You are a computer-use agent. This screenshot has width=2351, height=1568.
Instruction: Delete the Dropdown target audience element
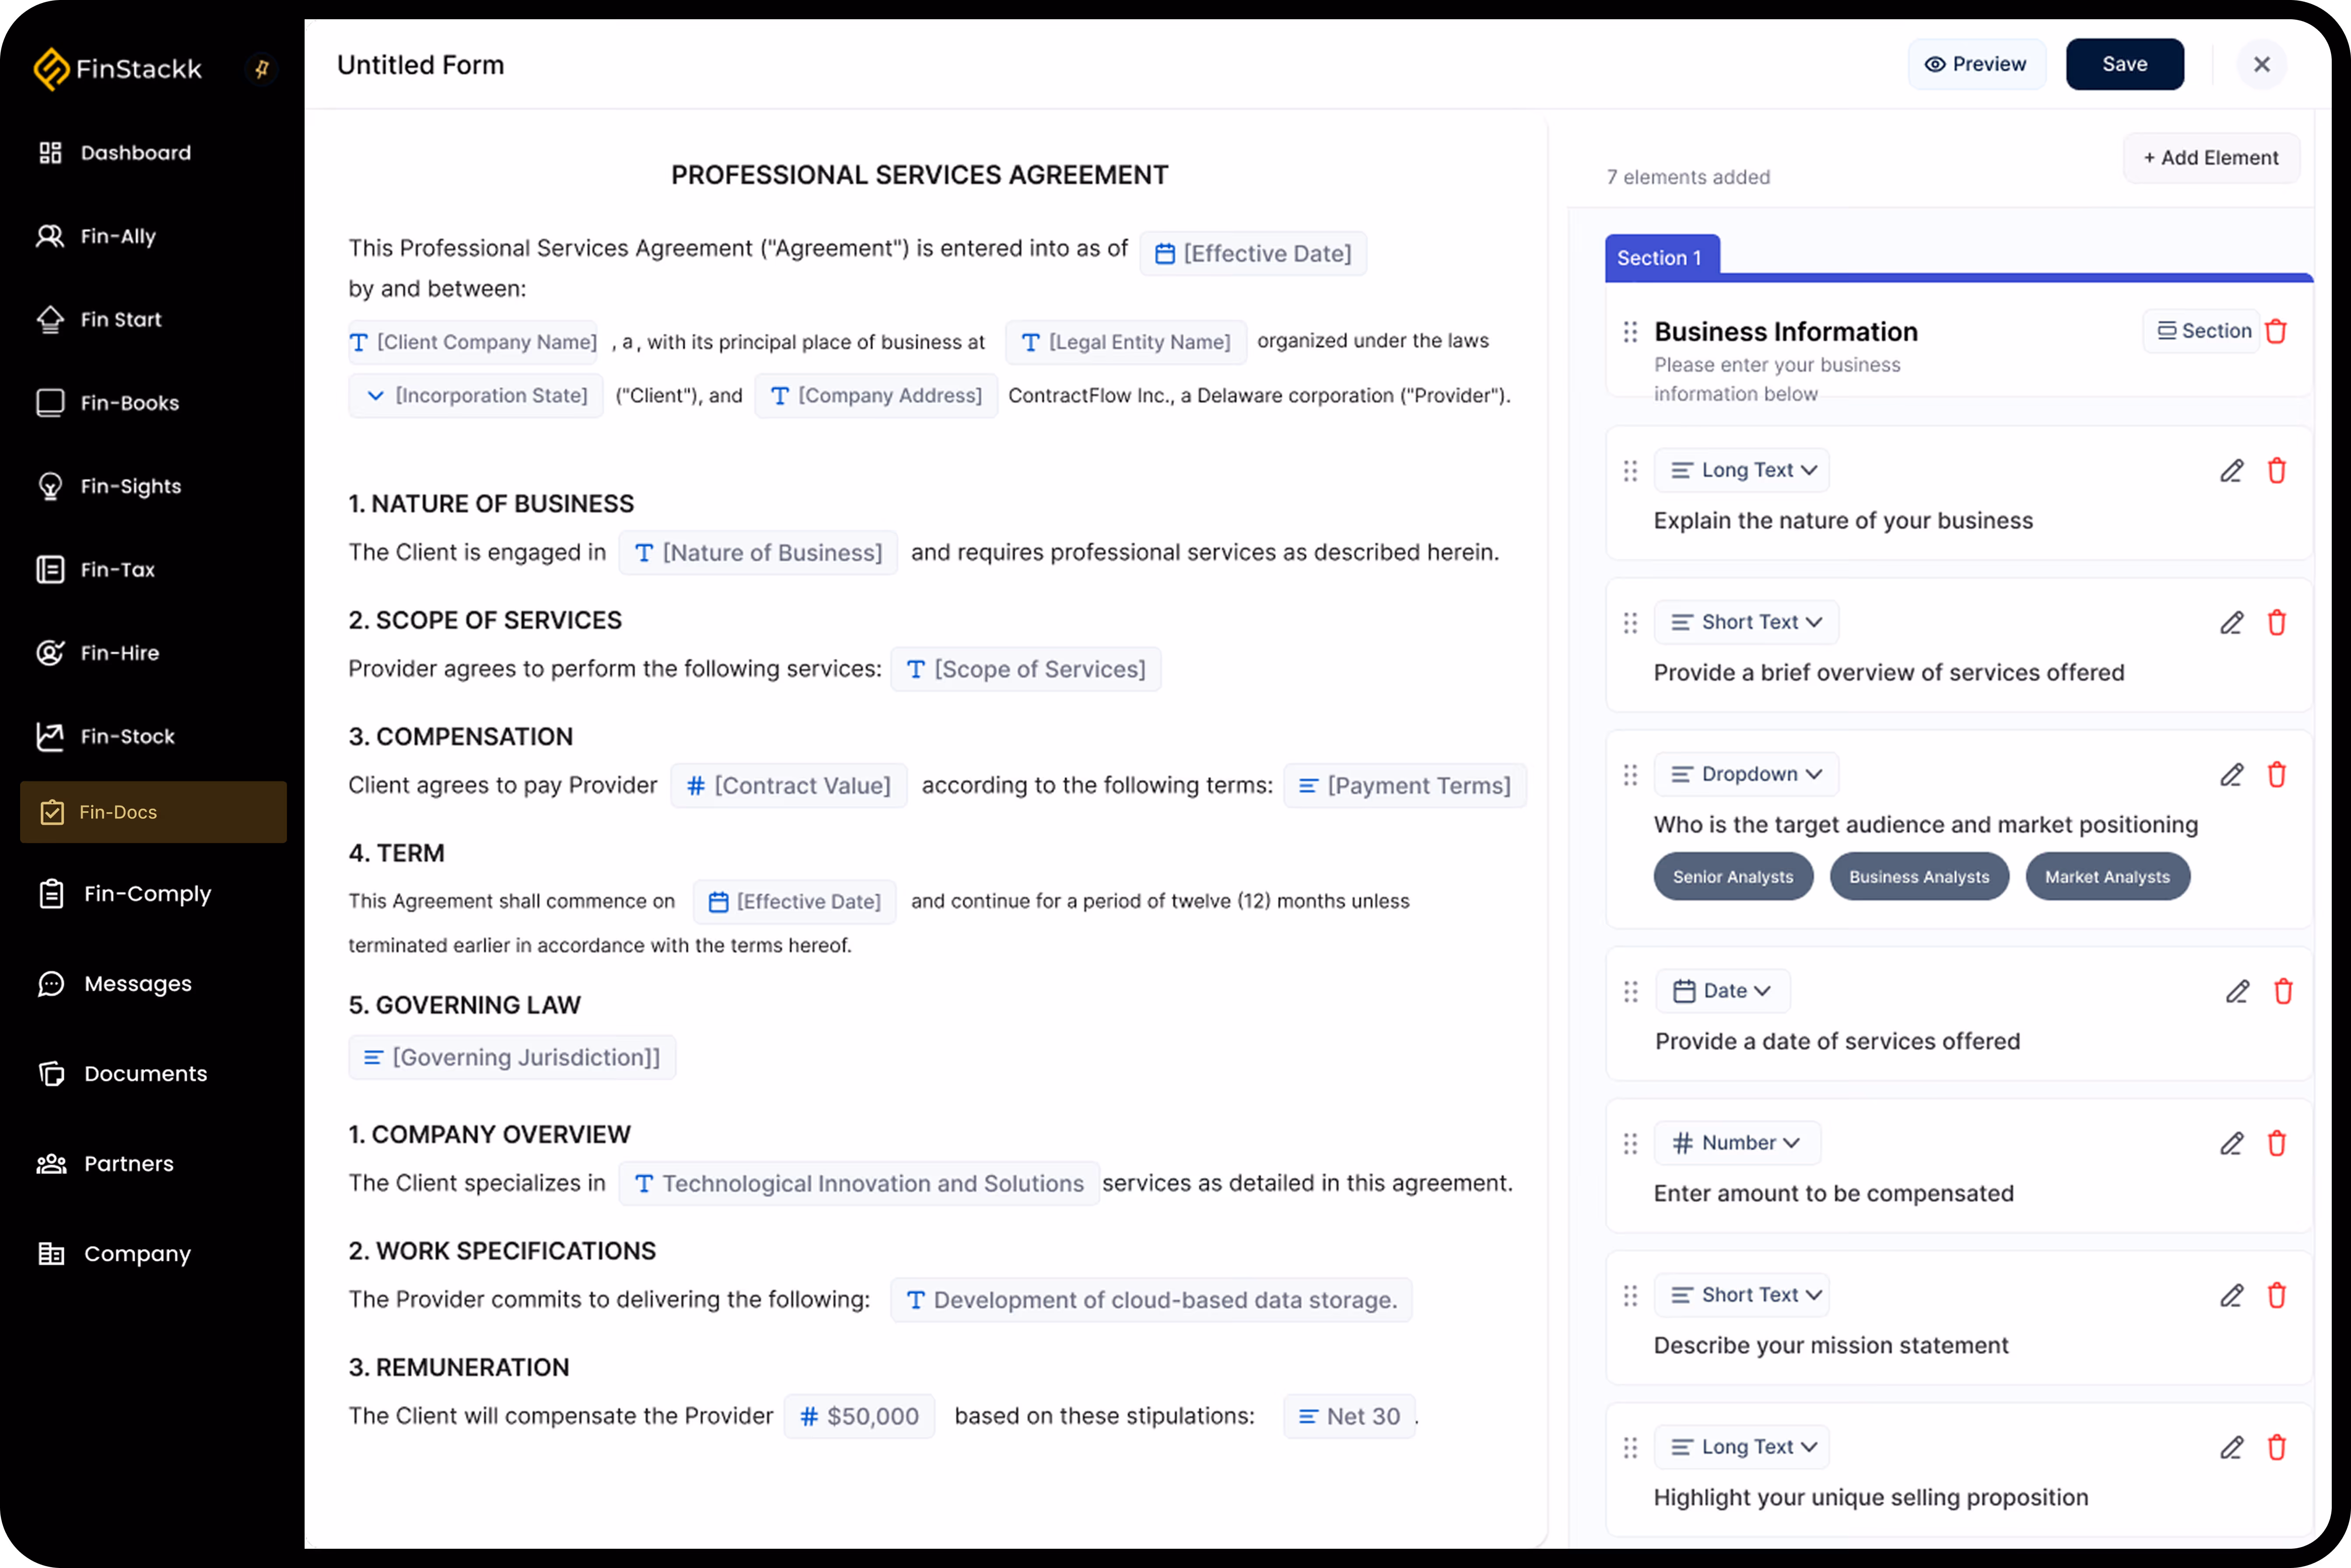[2276, 775]
